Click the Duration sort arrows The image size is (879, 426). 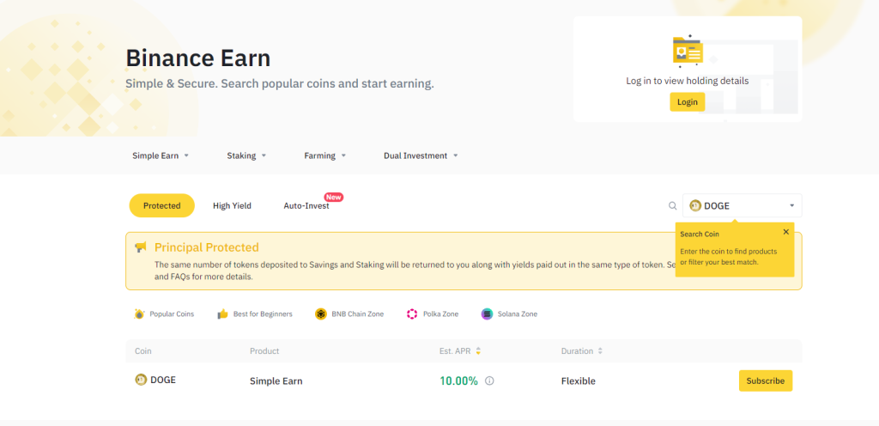click(600, 351)
